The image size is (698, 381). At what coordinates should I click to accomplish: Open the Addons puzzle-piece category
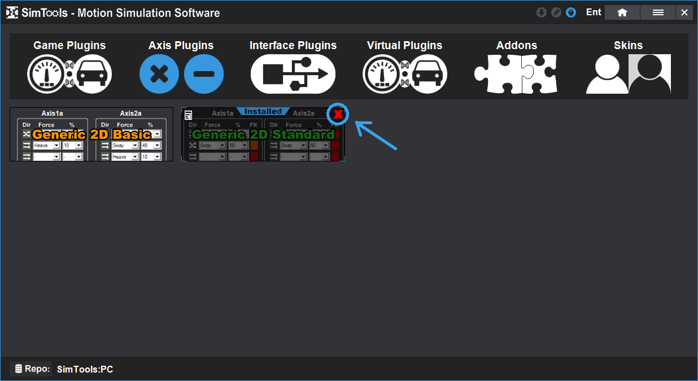coord(516,67)
